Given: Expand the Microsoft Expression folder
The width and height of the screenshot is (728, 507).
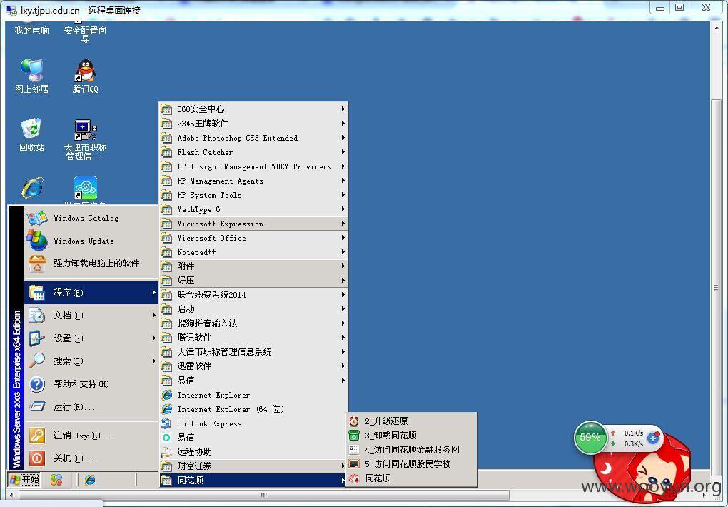Looking at the screenshot, I should pos(253,224).
